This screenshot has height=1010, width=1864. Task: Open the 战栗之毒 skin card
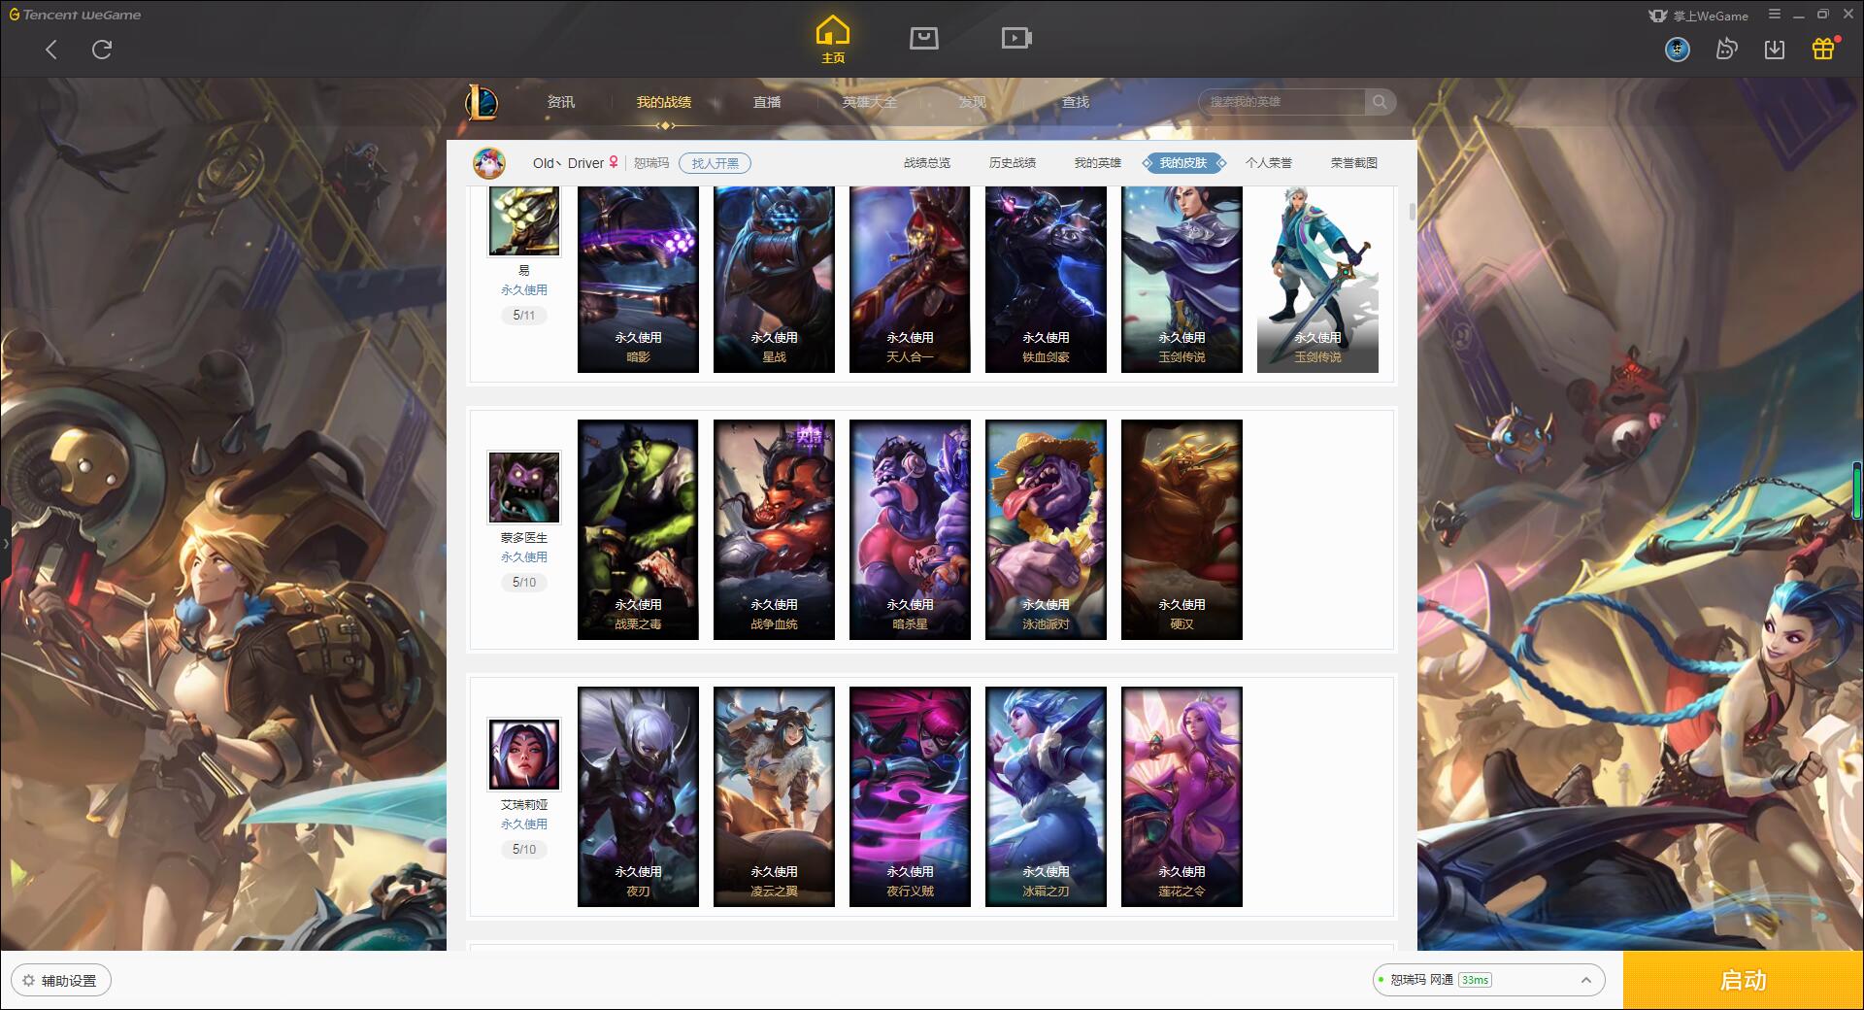point(638,530)
